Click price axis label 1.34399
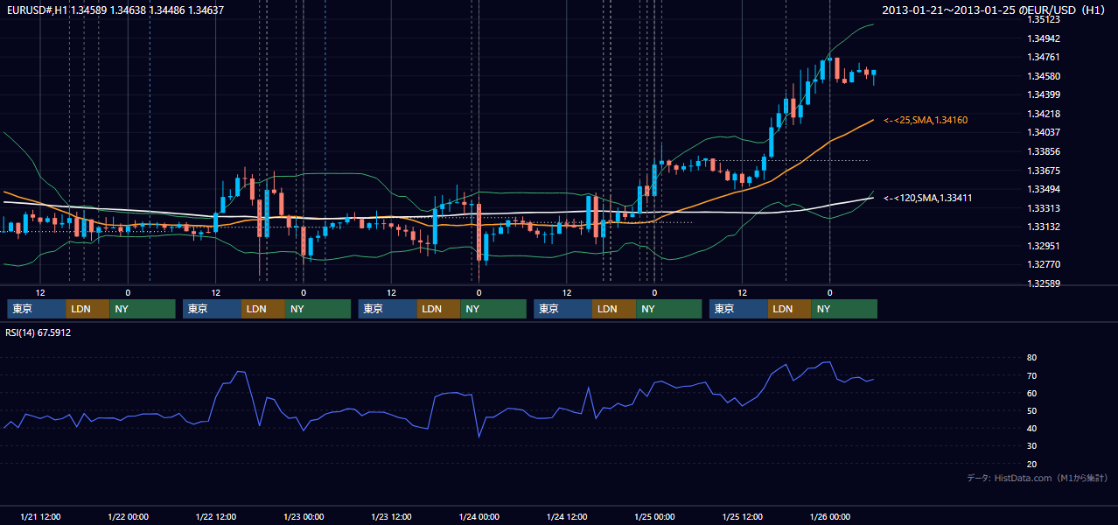This screenshot has width=1118, height=525. coord(1044,94)
